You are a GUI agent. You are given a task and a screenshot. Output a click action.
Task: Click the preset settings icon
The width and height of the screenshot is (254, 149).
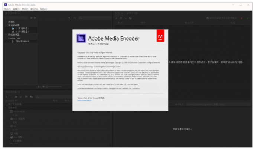20,97
